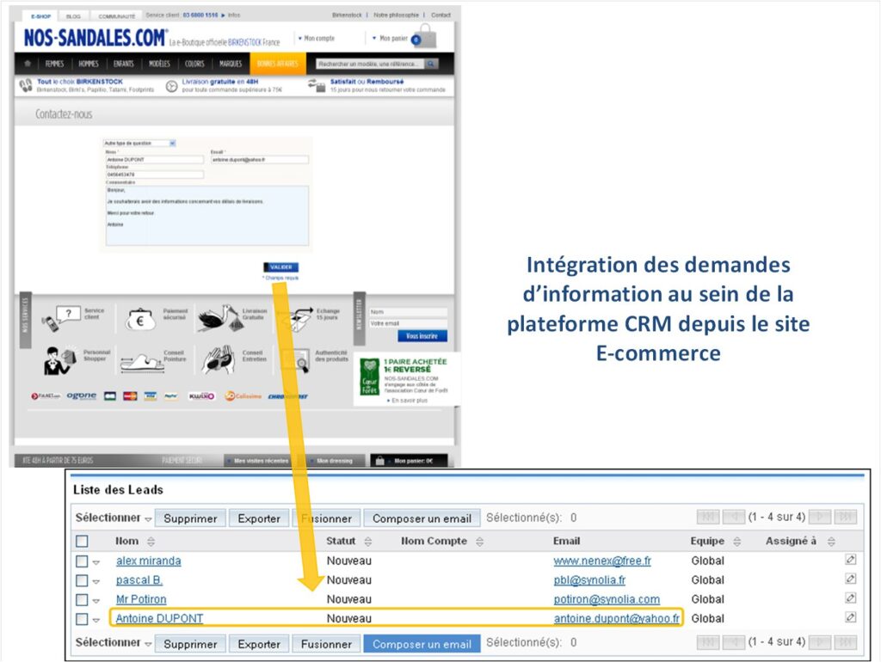Switch to the BLOG tab
The width and height of the screenshot is (881, 662).
pyautogui.click(x=73, y=15)
